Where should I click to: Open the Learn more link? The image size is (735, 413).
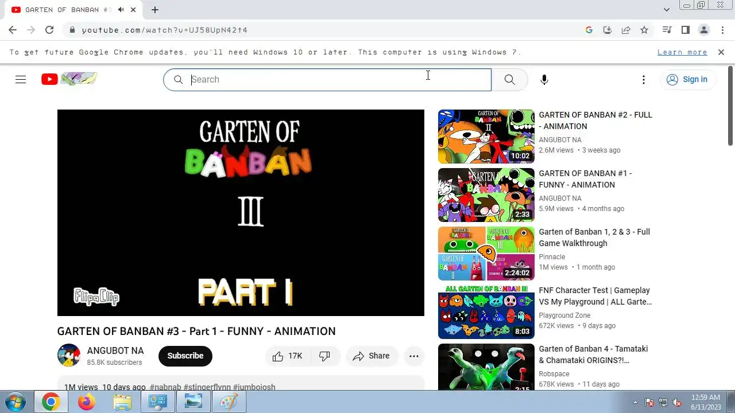(x=682, y=52)
